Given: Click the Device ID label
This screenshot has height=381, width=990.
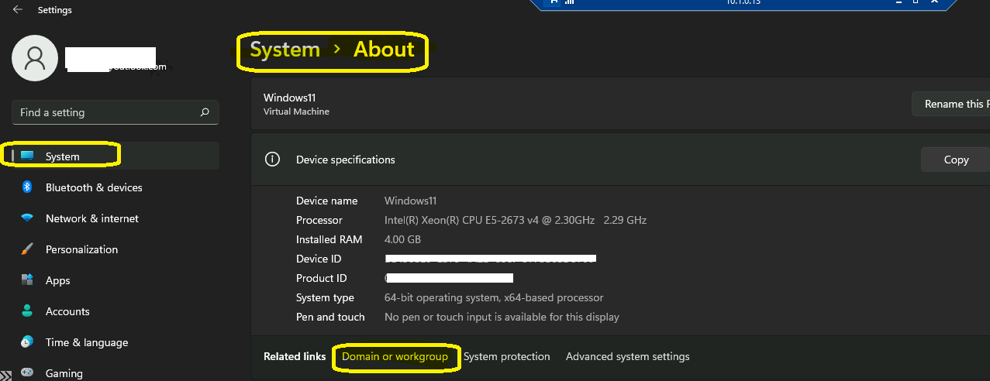Looking at the screenshot, I should [319, 259].
